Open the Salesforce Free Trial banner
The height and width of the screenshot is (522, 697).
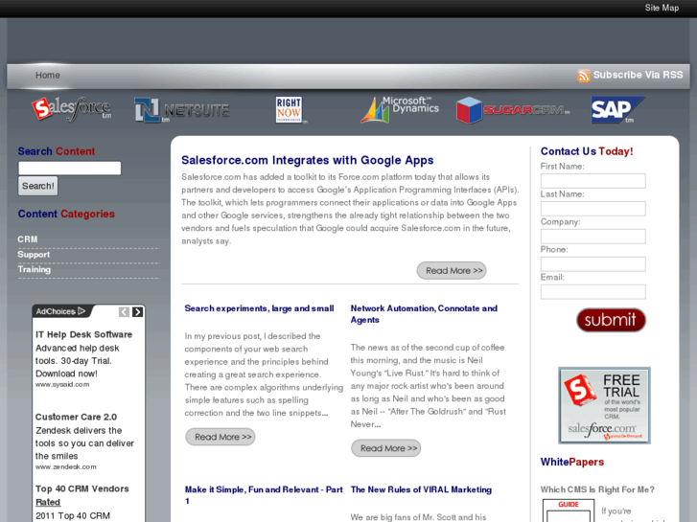pos(604,405)
